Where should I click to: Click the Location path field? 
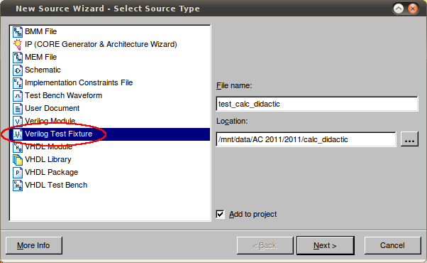coord(306,140)
